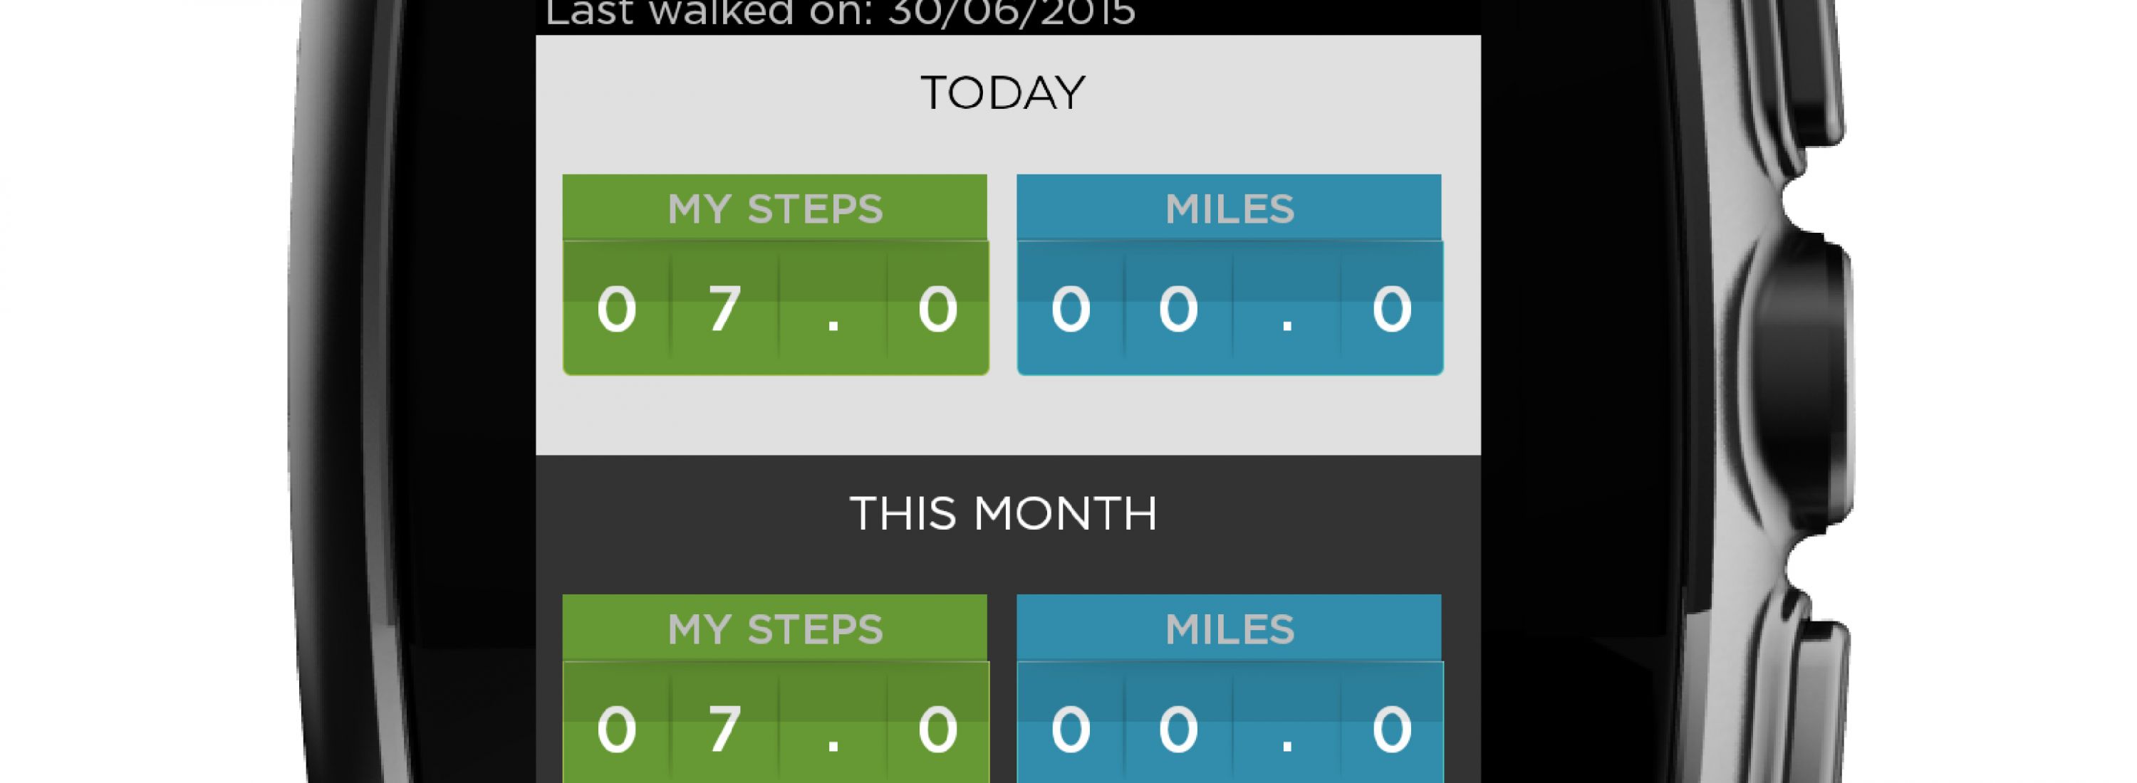Select today's MILES blue header
The image size is (2137, 783).
1229,208
